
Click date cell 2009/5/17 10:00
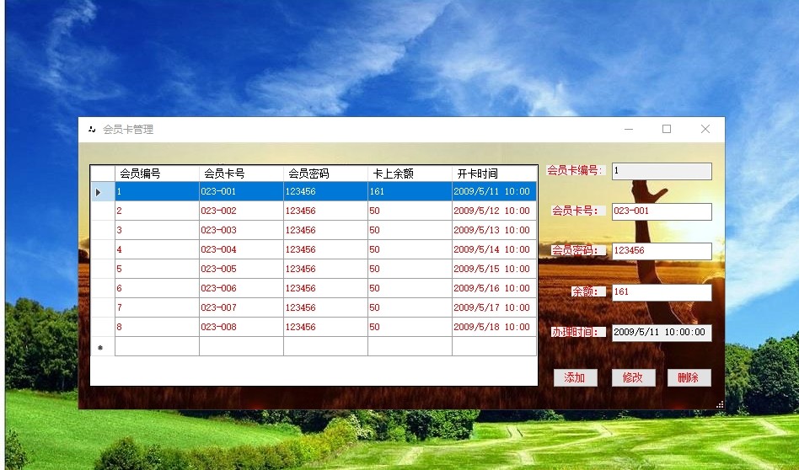[494, 307]
